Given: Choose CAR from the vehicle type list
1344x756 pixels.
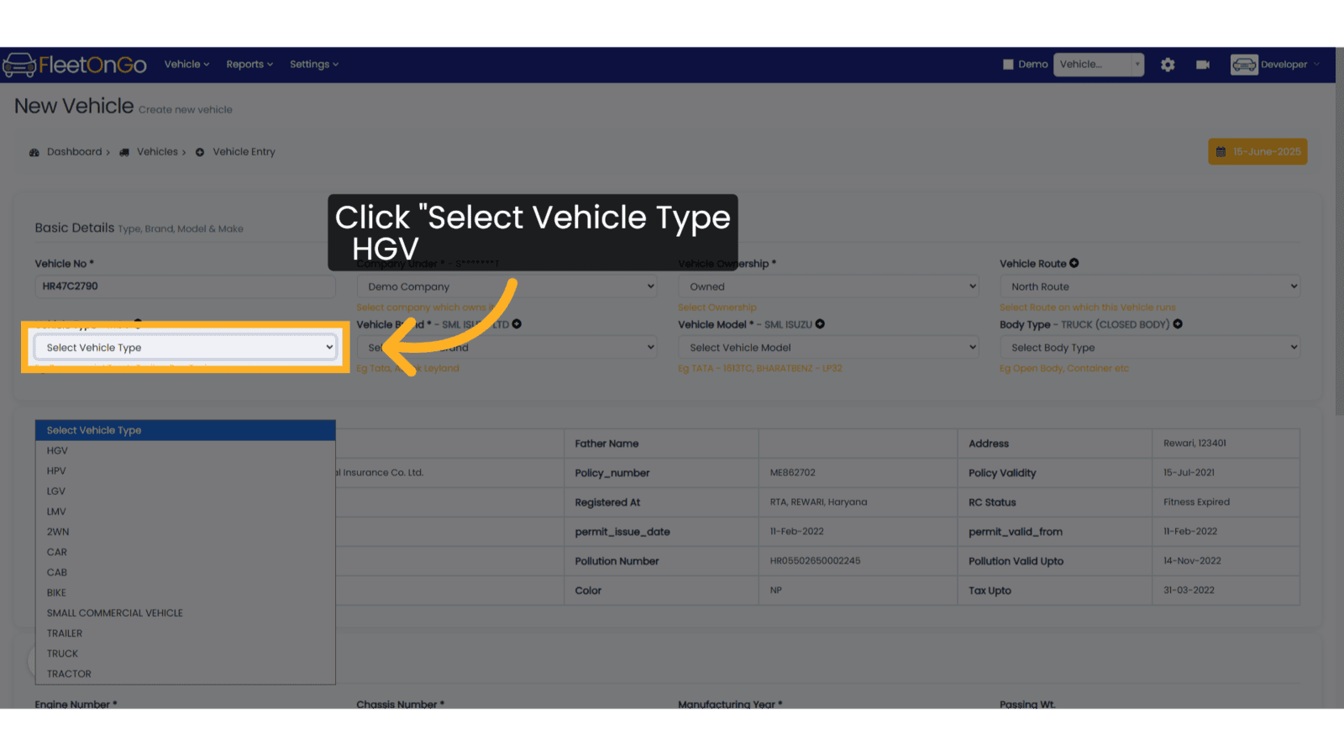Looking at the screenshot, I should point(185,552).
